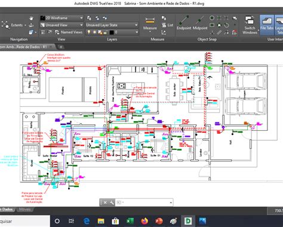Toggle layer on/off lightbulb icon
The width and height of the screenshot is (283, 227).
pos(89,32)
